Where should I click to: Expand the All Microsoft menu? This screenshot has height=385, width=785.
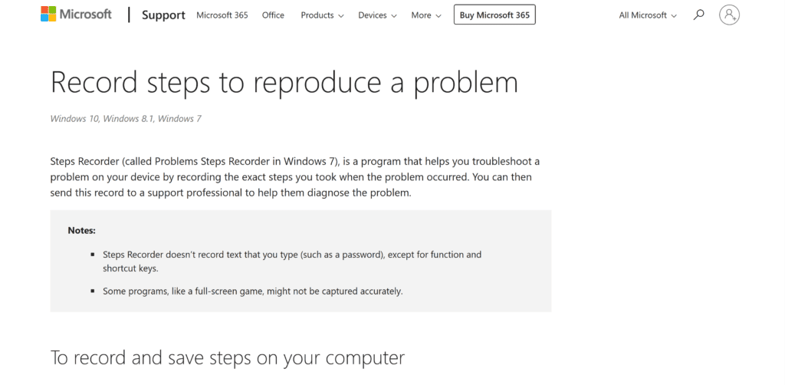(x=648, y=15)
